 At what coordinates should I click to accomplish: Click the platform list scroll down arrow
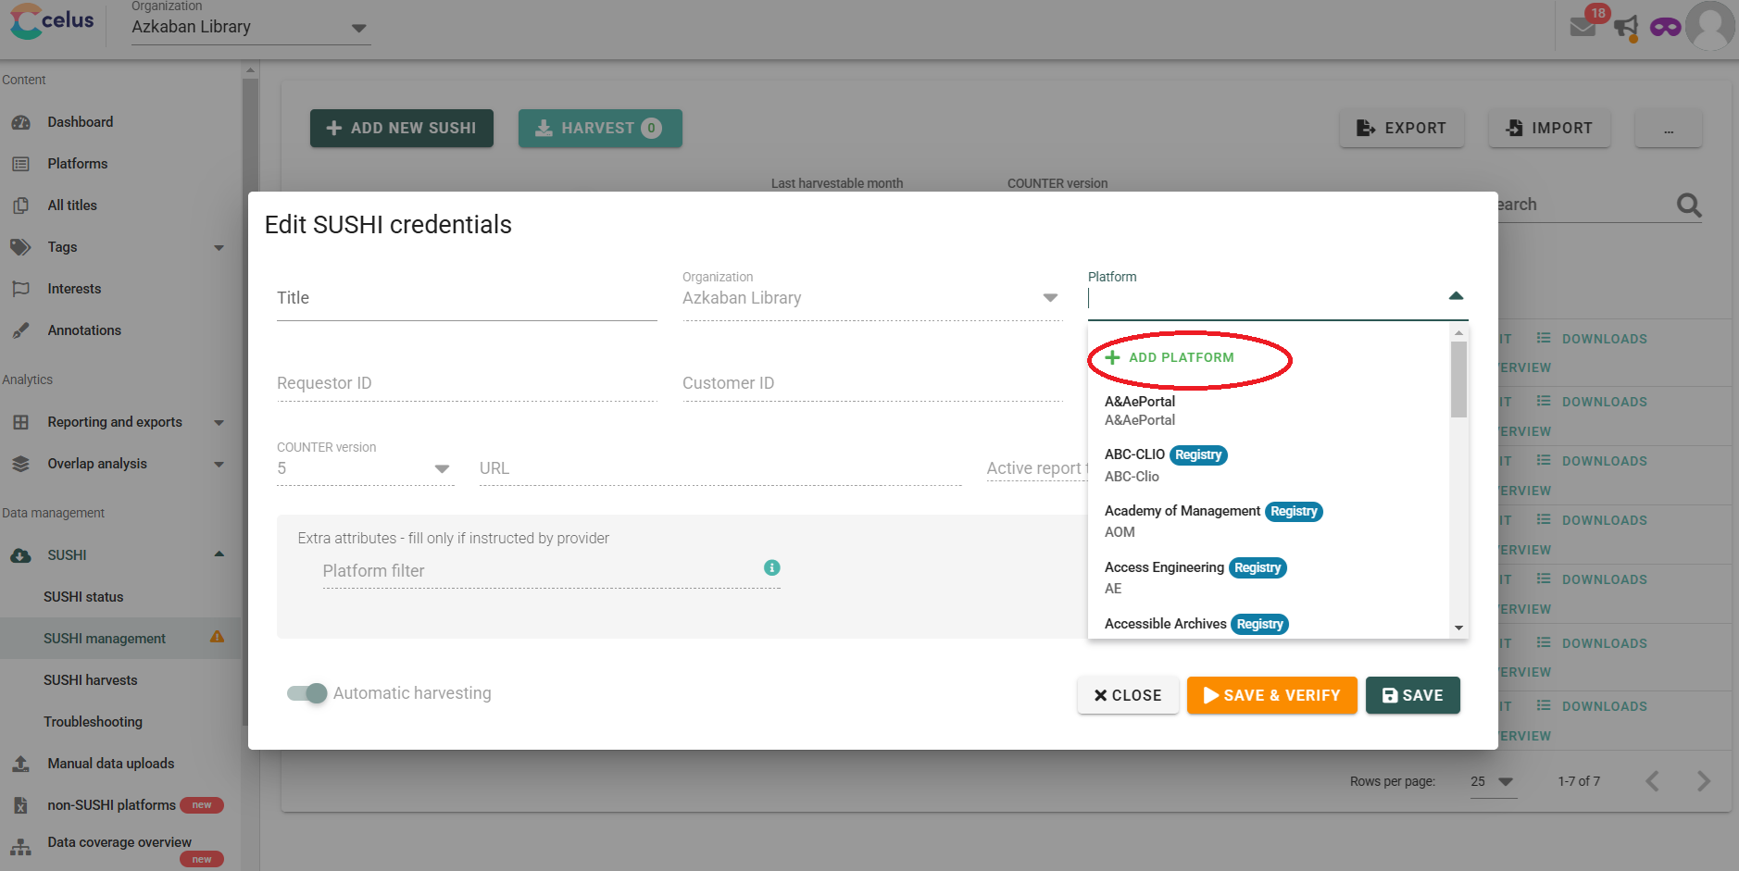1458,628
